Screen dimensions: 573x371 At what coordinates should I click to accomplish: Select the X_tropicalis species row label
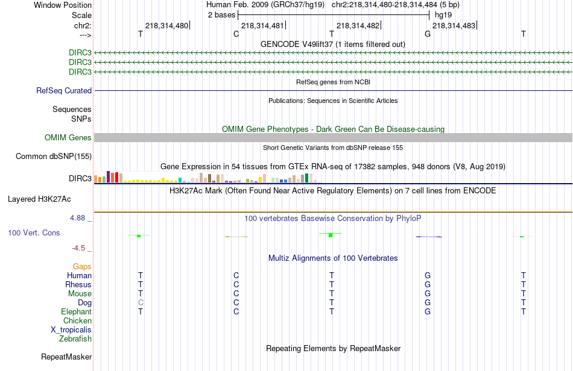click(71, 330)
